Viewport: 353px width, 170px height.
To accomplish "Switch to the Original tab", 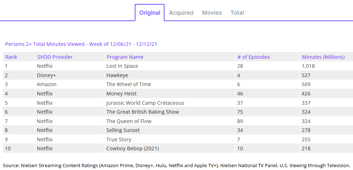I will point(149,13).
